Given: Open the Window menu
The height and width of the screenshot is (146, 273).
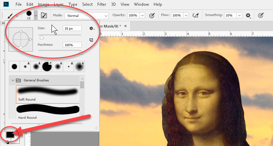Looking at the screenshot, I should 141,4.
